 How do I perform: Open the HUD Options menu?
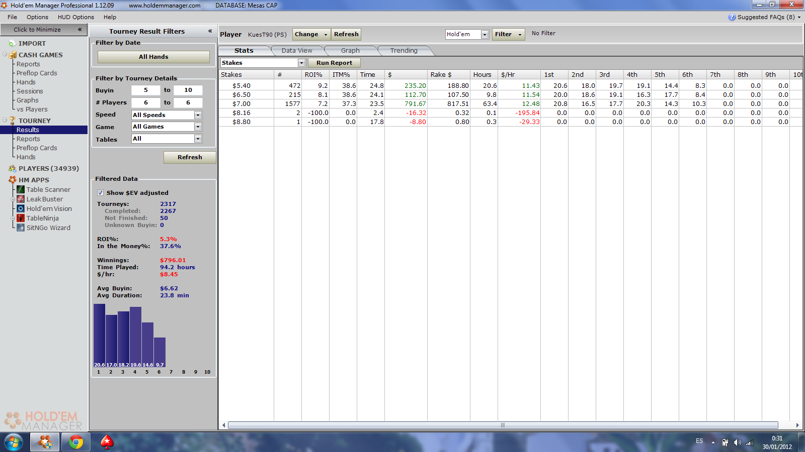(75, 17)
